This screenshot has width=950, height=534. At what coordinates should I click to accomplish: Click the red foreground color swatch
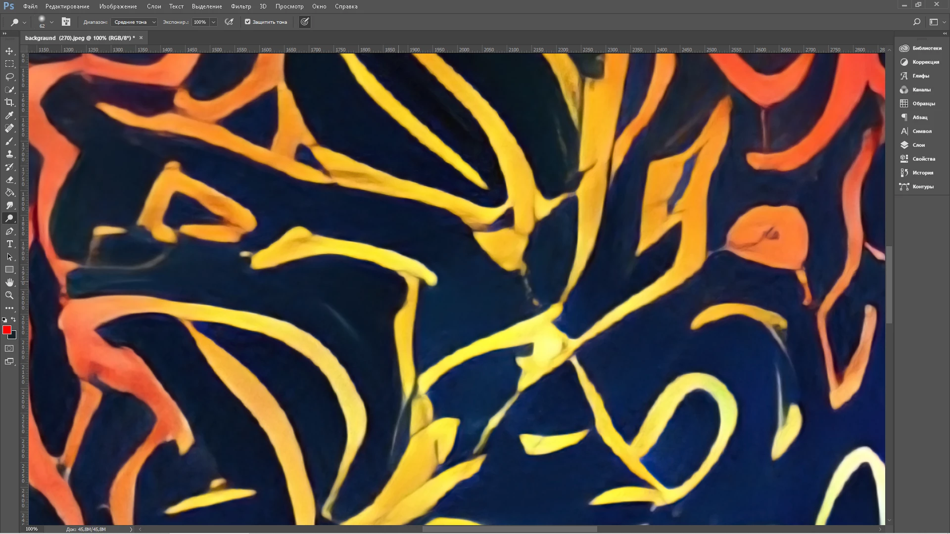tap(6, 330)
